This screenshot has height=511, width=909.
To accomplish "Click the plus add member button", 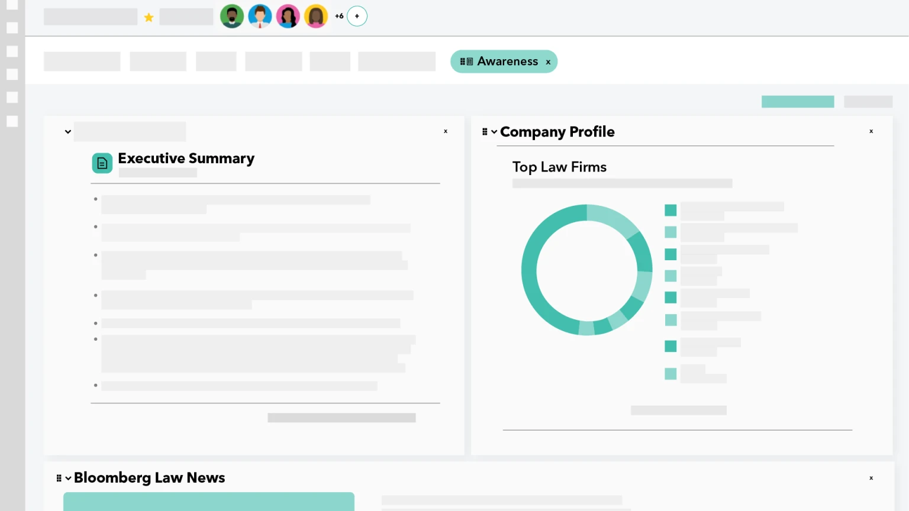I will tap(357, 16).
